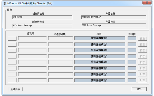Focus the 坏道总计块 field in the seventh row
This screenshot has height=96, width=154.
61,74
